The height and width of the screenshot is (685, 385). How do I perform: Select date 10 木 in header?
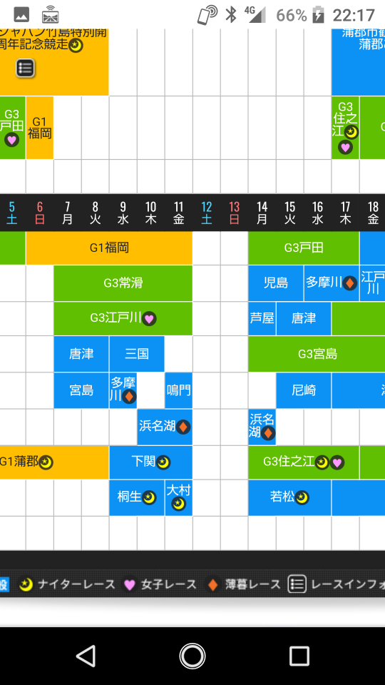(x=151, y=213)
